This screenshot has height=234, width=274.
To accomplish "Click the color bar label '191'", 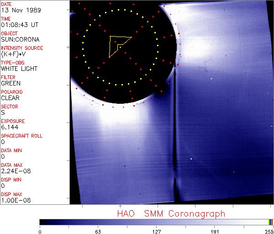I will [x=215, y=232].
